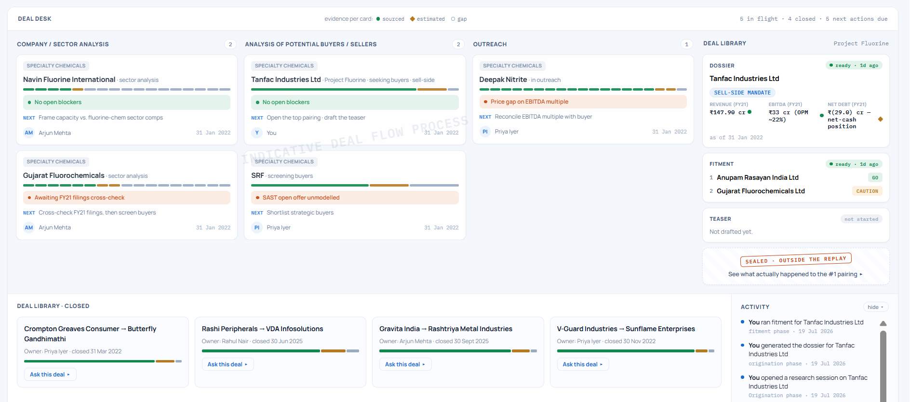910x402 pixels.
Task: Click the green sourced dot beside EBITDA (FY21)
Action: click(x=822, y=116)
